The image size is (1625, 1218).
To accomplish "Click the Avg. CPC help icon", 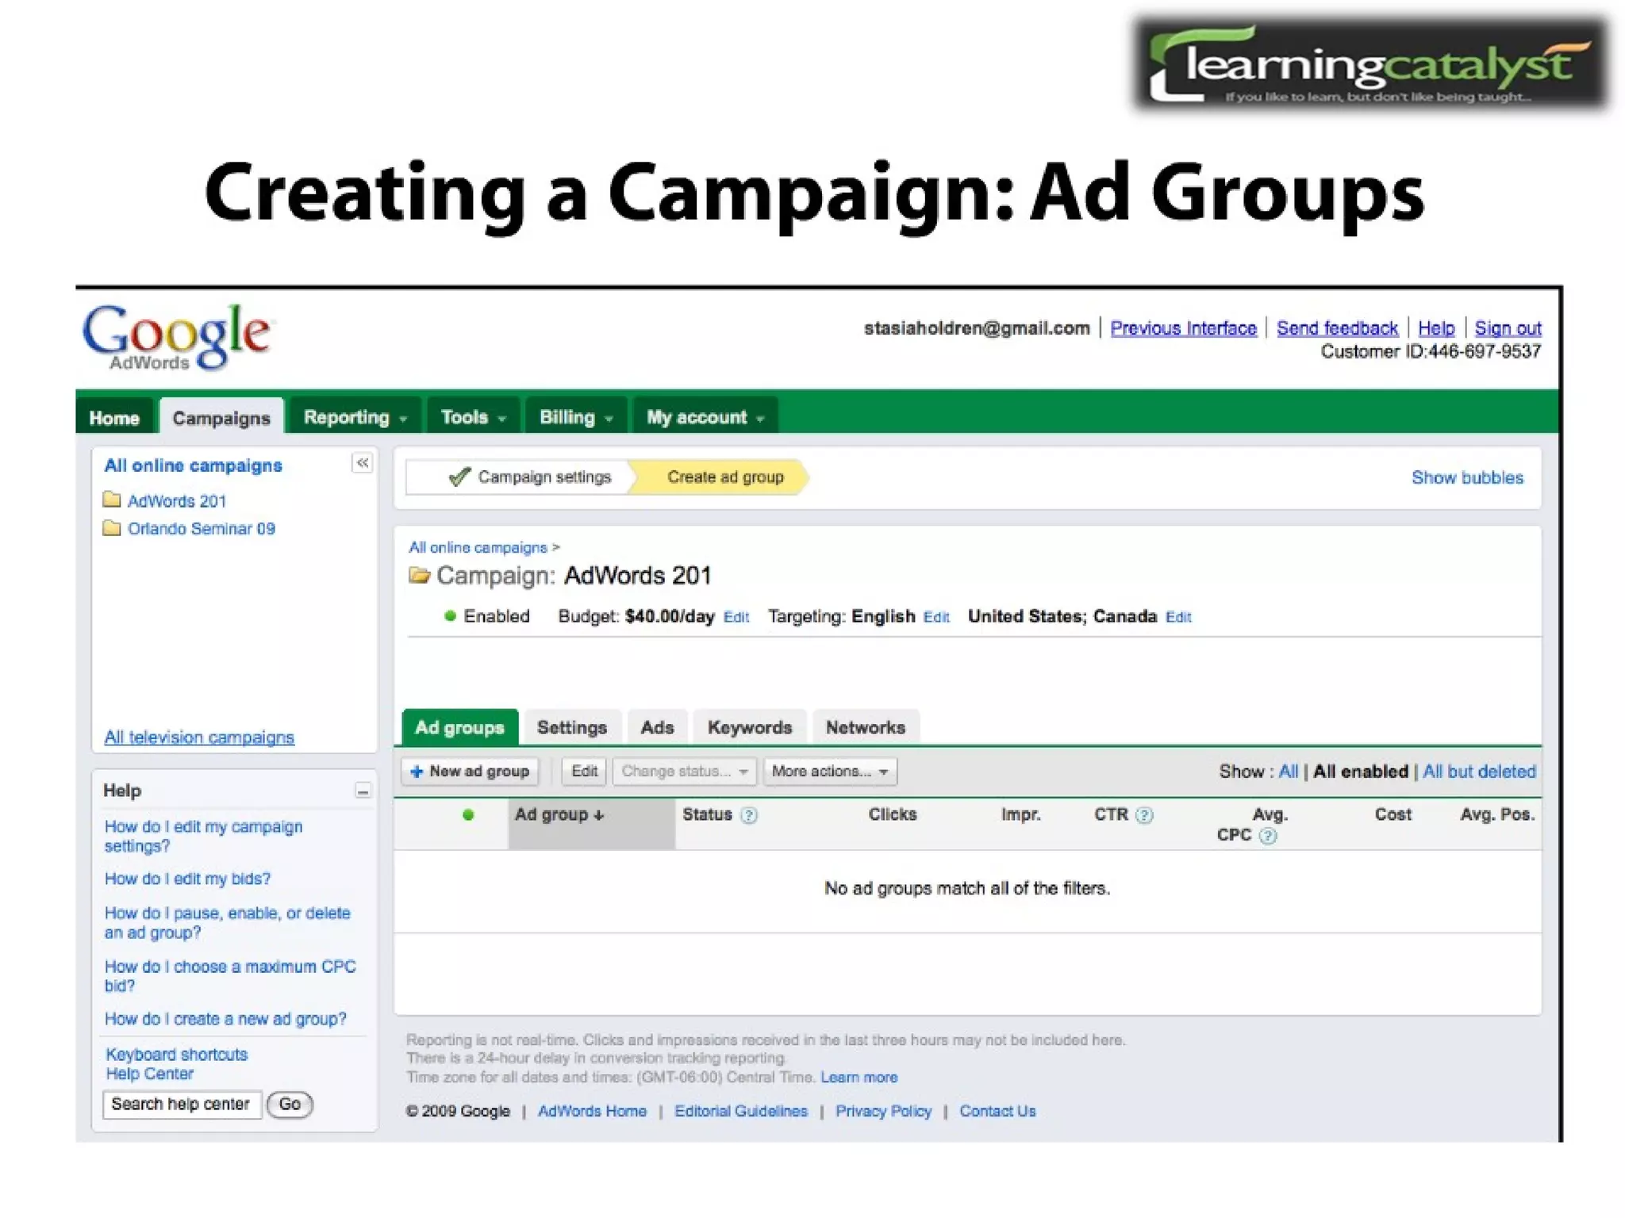I will [x=1267, y=836].
